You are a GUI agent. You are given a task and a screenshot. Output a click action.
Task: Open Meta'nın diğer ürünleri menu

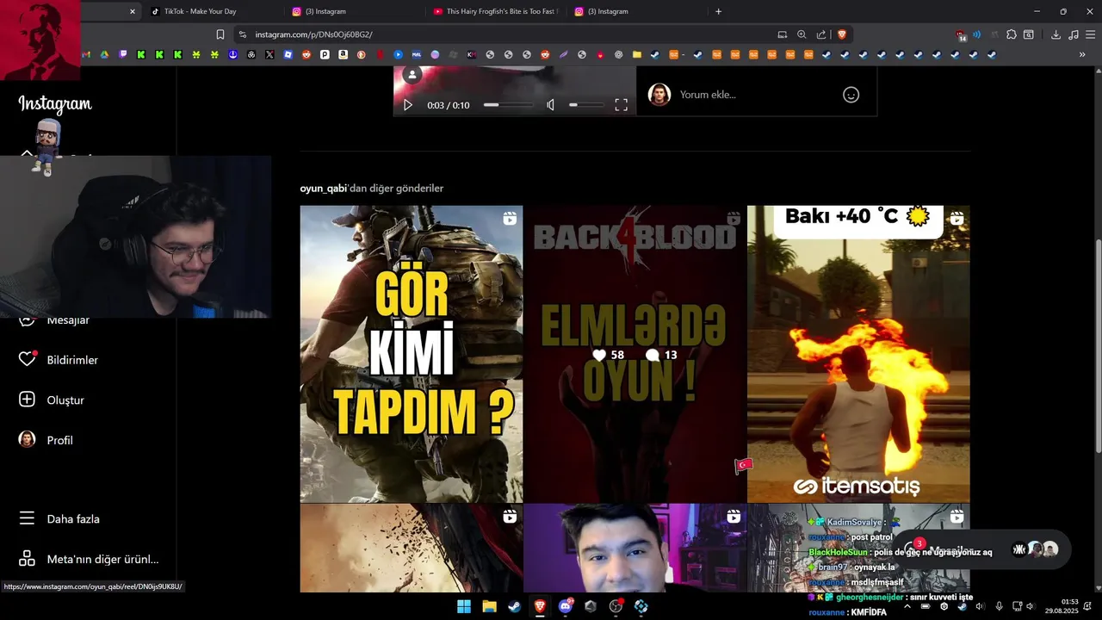(x=90, y=559)
